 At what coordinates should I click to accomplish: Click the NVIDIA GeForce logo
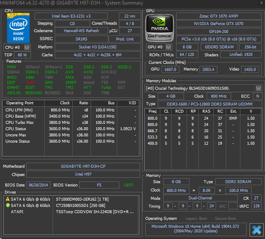coord(159,28)
